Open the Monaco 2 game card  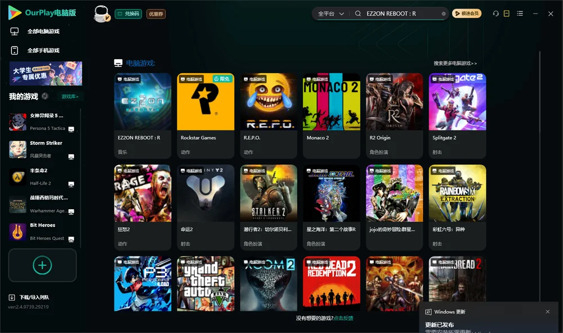(332, 115)
